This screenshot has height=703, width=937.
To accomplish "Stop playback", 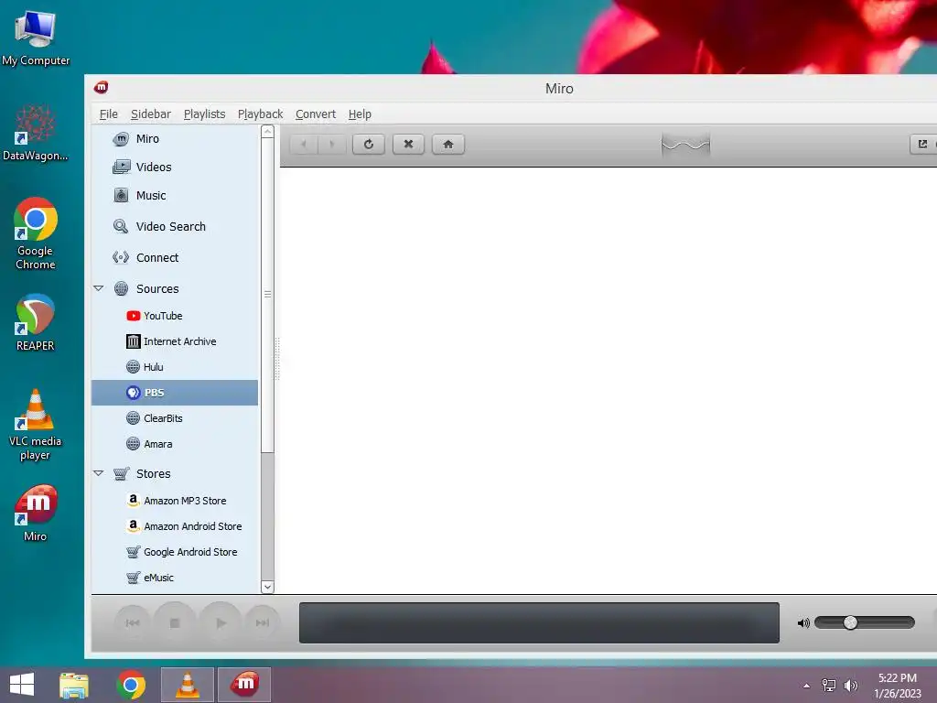I will [175, 622].
